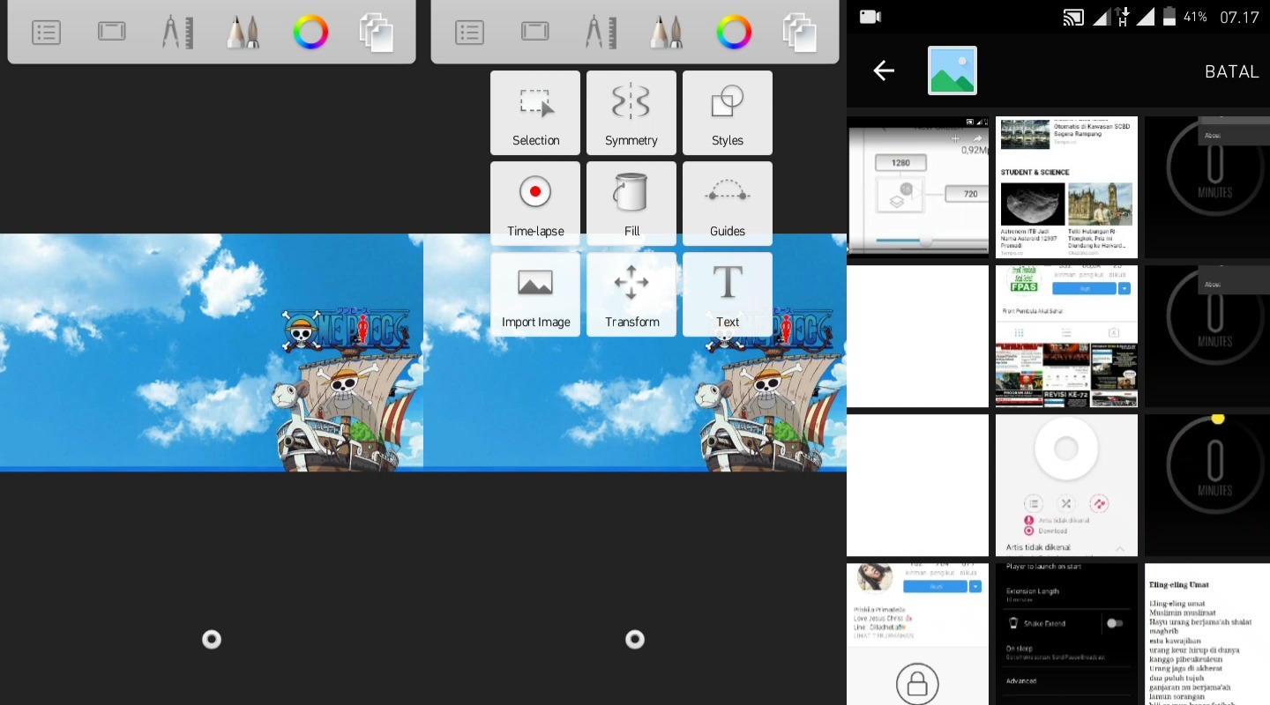Select the Transform tool
This screenshot has height=705, width=1270.
click(x=631, y=294)
